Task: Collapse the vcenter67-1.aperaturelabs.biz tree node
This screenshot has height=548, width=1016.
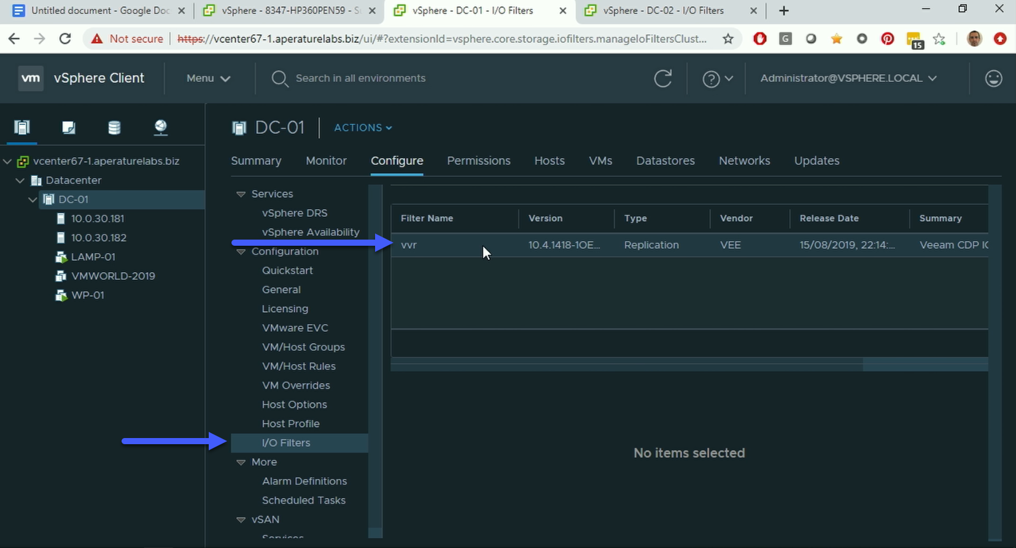Action: pos(7,161)
